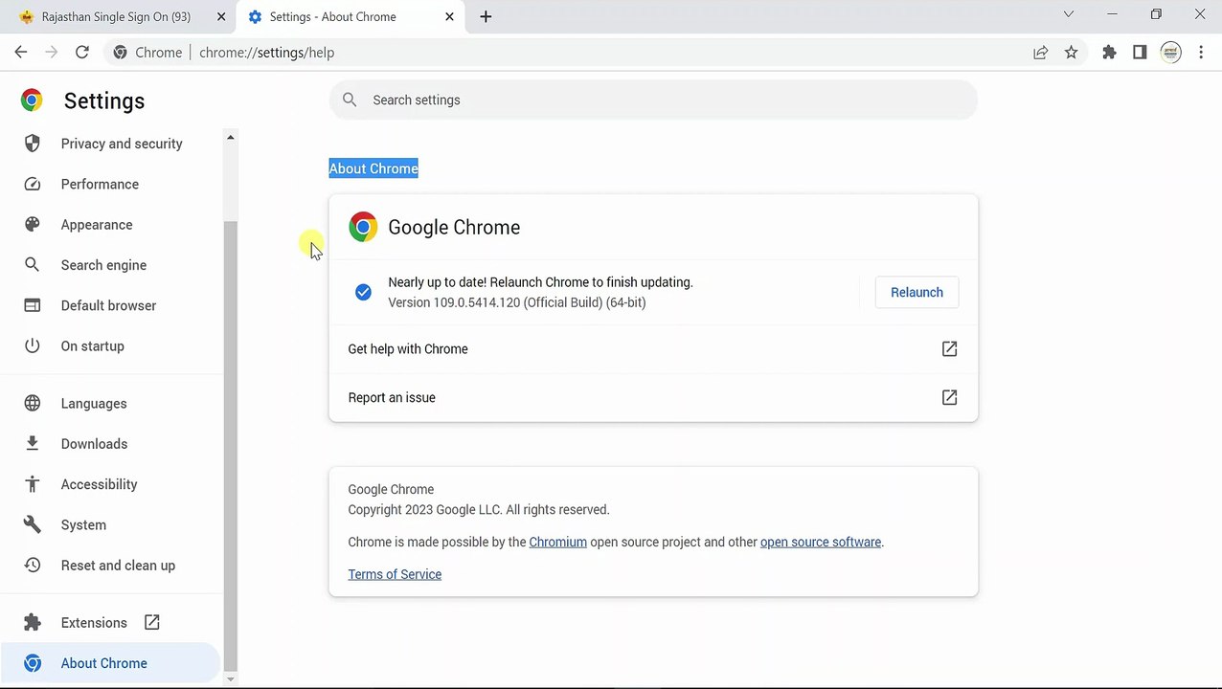Follow the Chromium link

(x=557, y=542)
